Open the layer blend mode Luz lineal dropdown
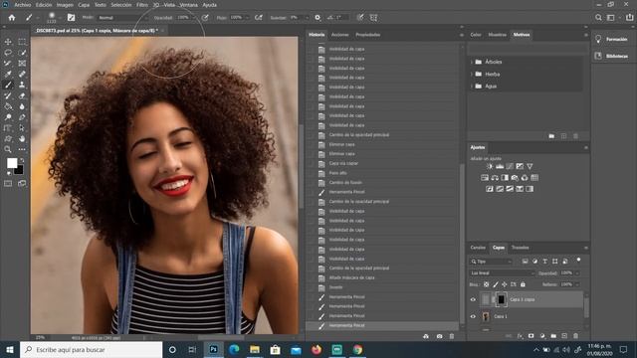This screenshot has height=358, width=637. pos(502,273)
